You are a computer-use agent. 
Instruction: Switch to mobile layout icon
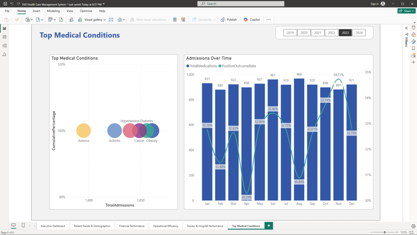[x=23, y=226]
